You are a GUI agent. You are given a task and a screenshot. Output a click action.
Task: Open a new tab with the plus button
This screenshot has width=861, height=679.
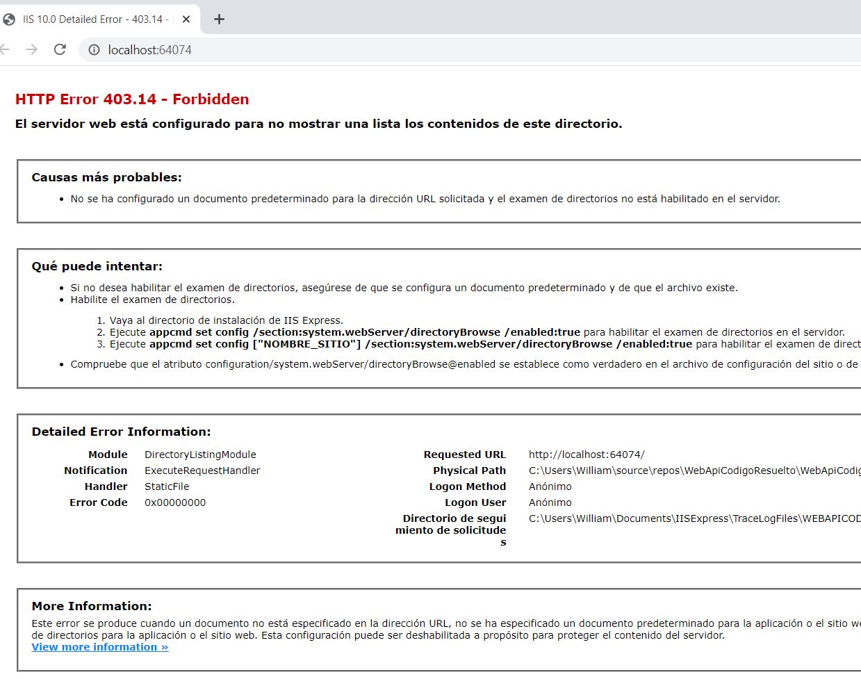point(219,19)
